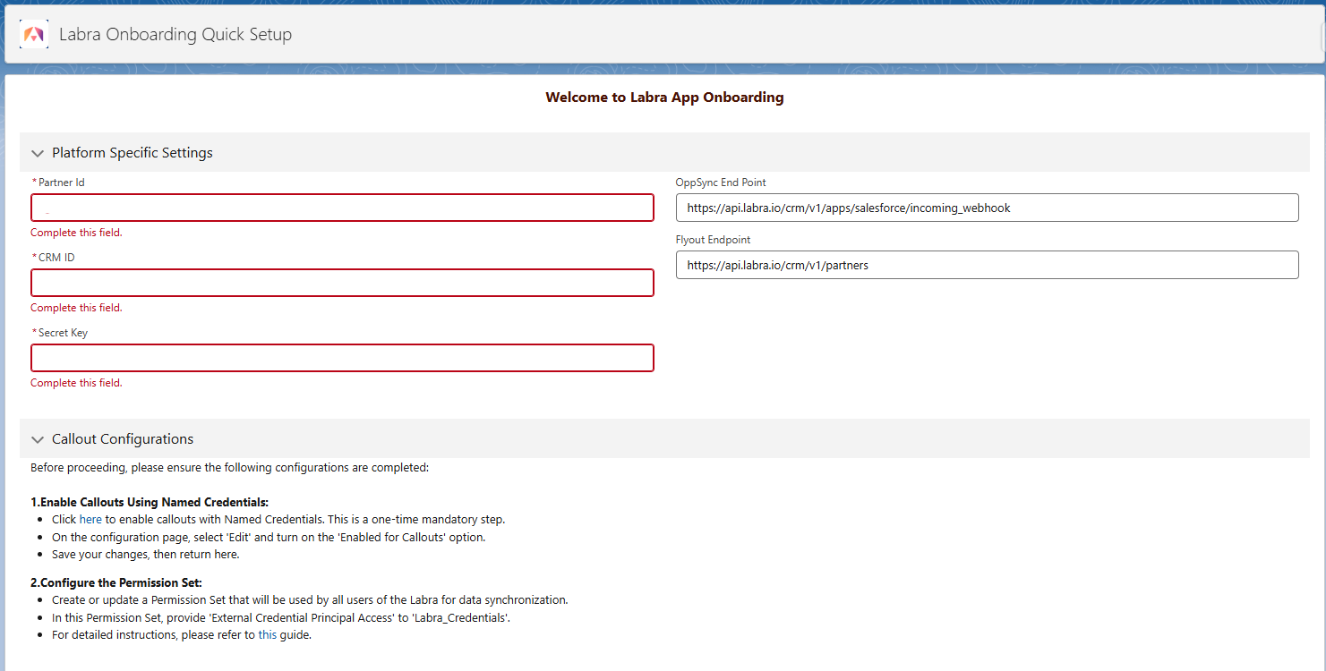1326x671 pixels.
Task: Collapse the Callout Configurations chevron
Action: (x=38, y=439)
